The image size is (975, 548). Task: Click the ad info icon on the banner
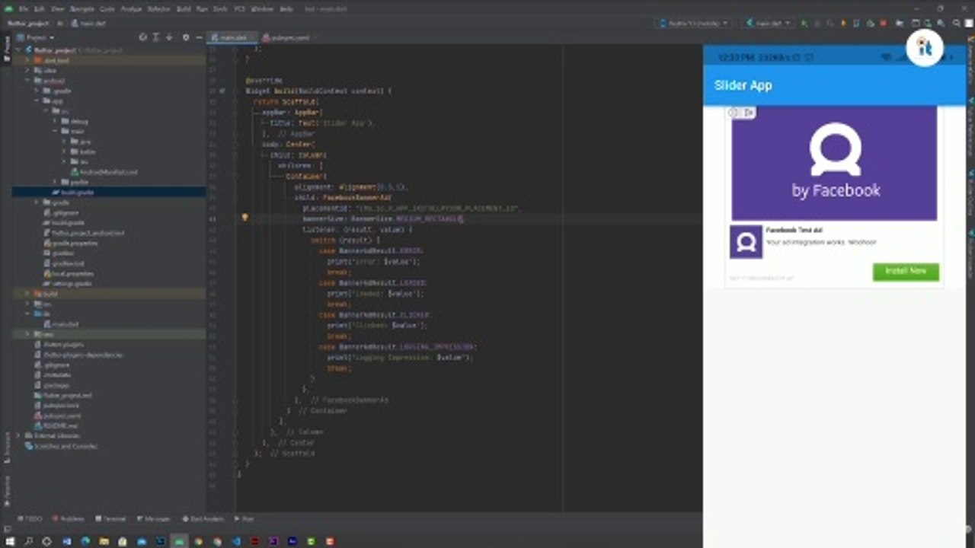tap(734, 113)
